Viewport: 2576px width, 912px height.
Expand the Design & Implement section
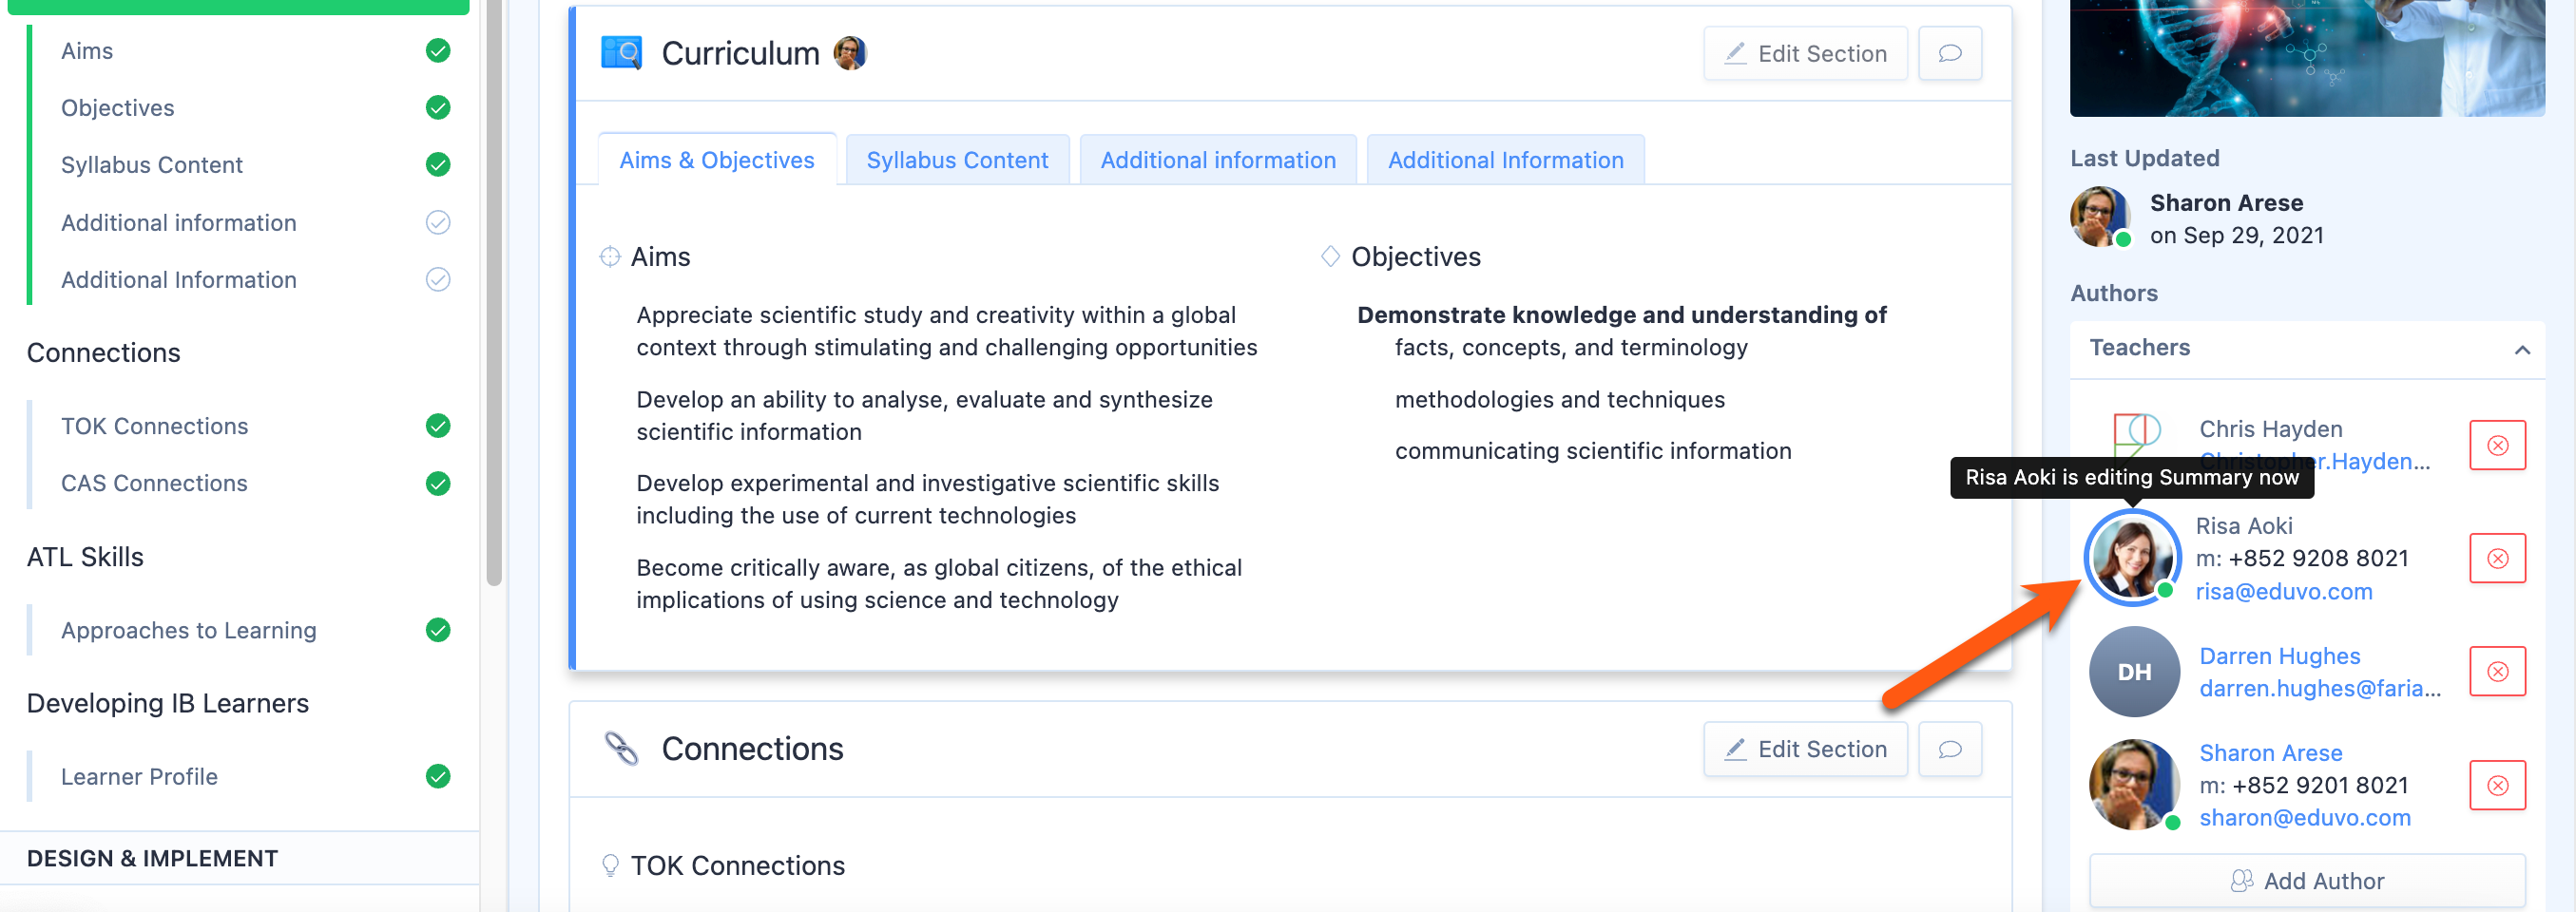152,858
